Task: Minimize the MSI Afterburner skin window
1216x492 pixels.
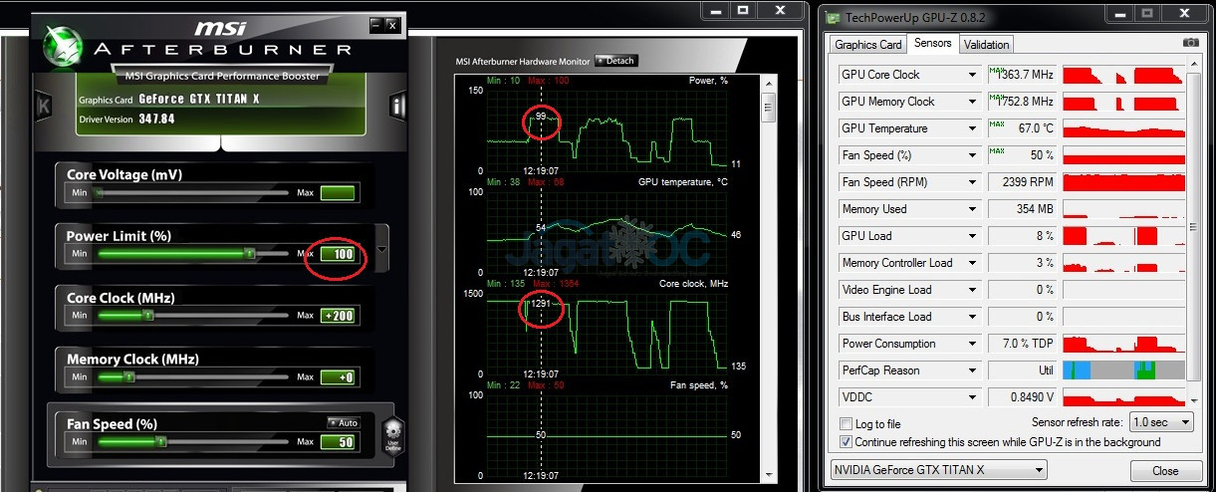Action: pyautogui.click(x=375, y=25)
